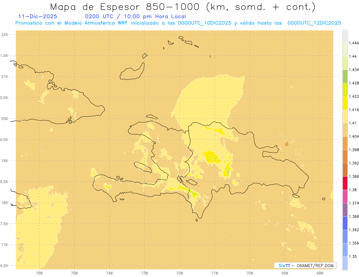Click the longitude label '74W'

coord(109,273)
